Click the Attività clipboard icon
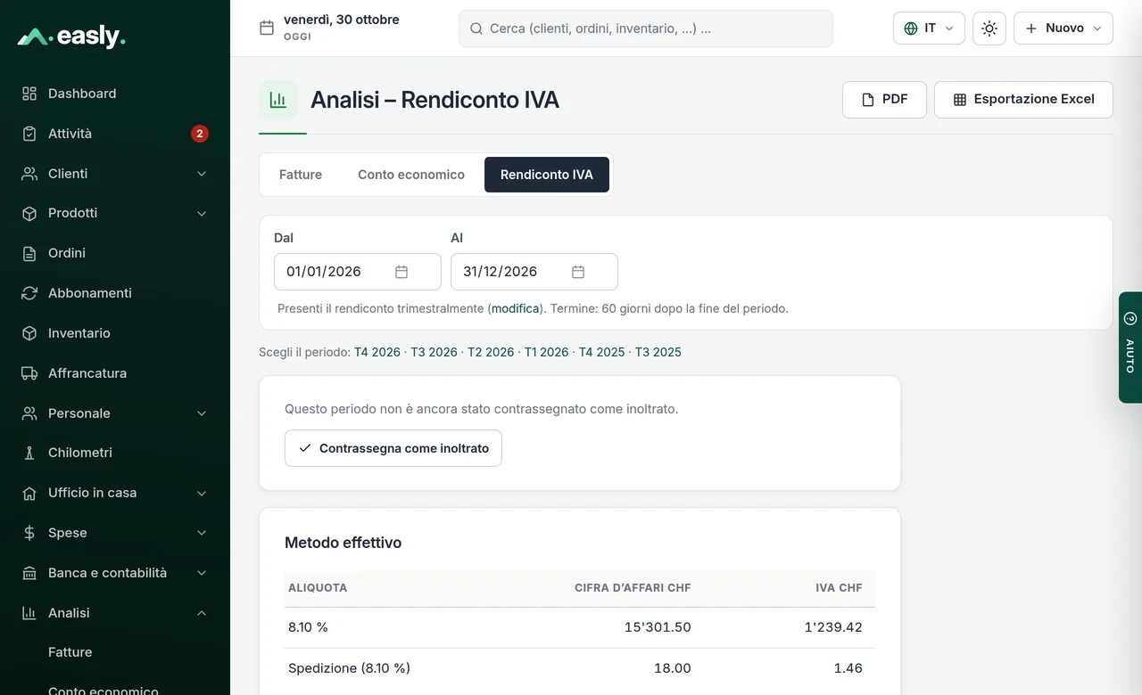The height and width of the screenshot is (695, 1142). pos(29,134)
